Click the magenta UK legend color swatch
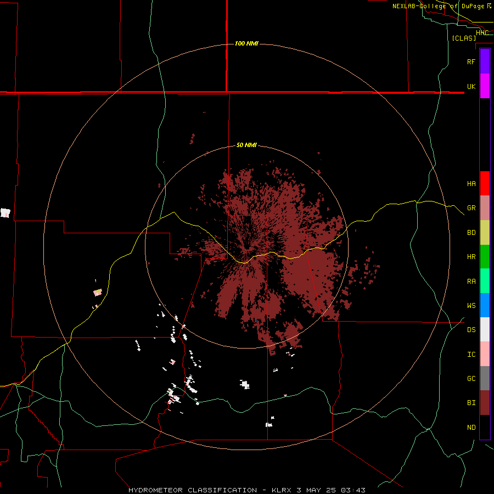Screen dimensions: 494x494 pyautogui.click(x=485, y=86)
